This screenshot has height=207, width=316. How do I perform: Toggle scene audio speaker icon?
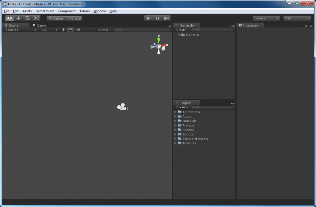(x=78, y=30)
